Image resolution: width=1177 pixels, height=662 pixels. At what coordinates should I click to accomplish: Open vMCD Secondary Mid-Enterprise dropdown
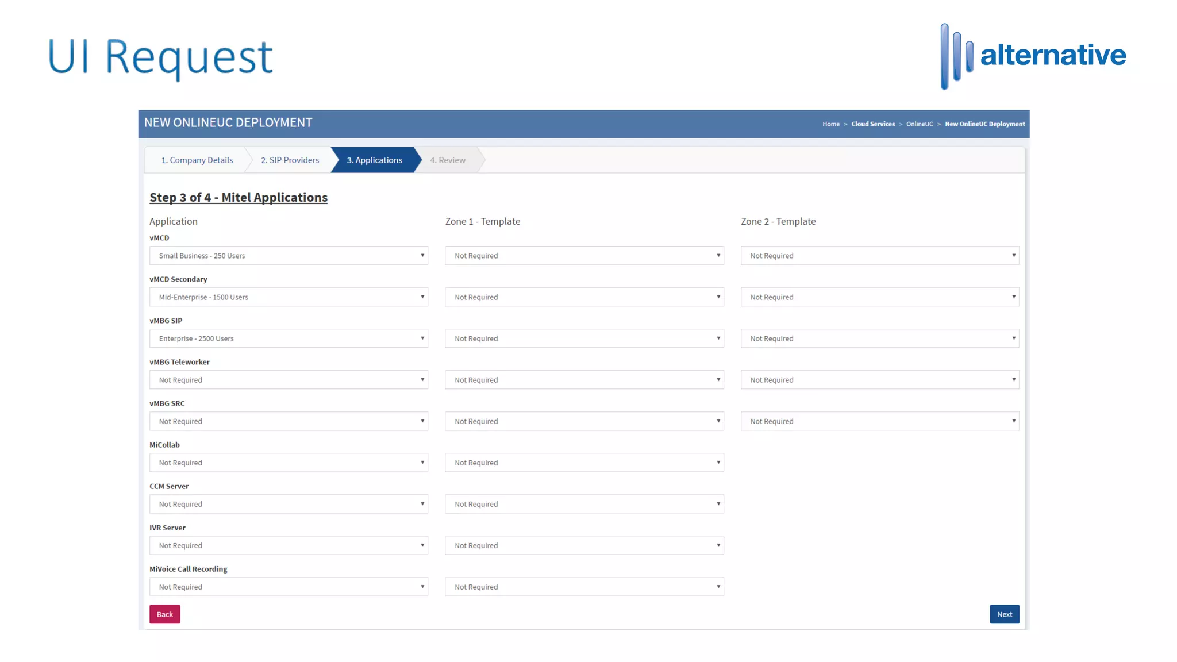(289, 297)
